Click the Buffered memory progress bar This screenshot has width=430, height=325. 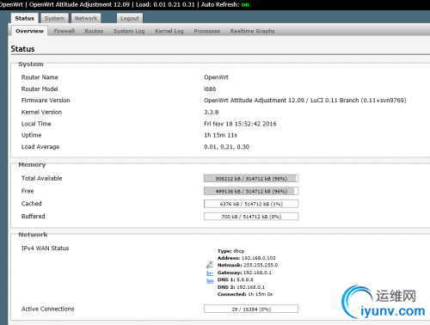coord(251,217)
